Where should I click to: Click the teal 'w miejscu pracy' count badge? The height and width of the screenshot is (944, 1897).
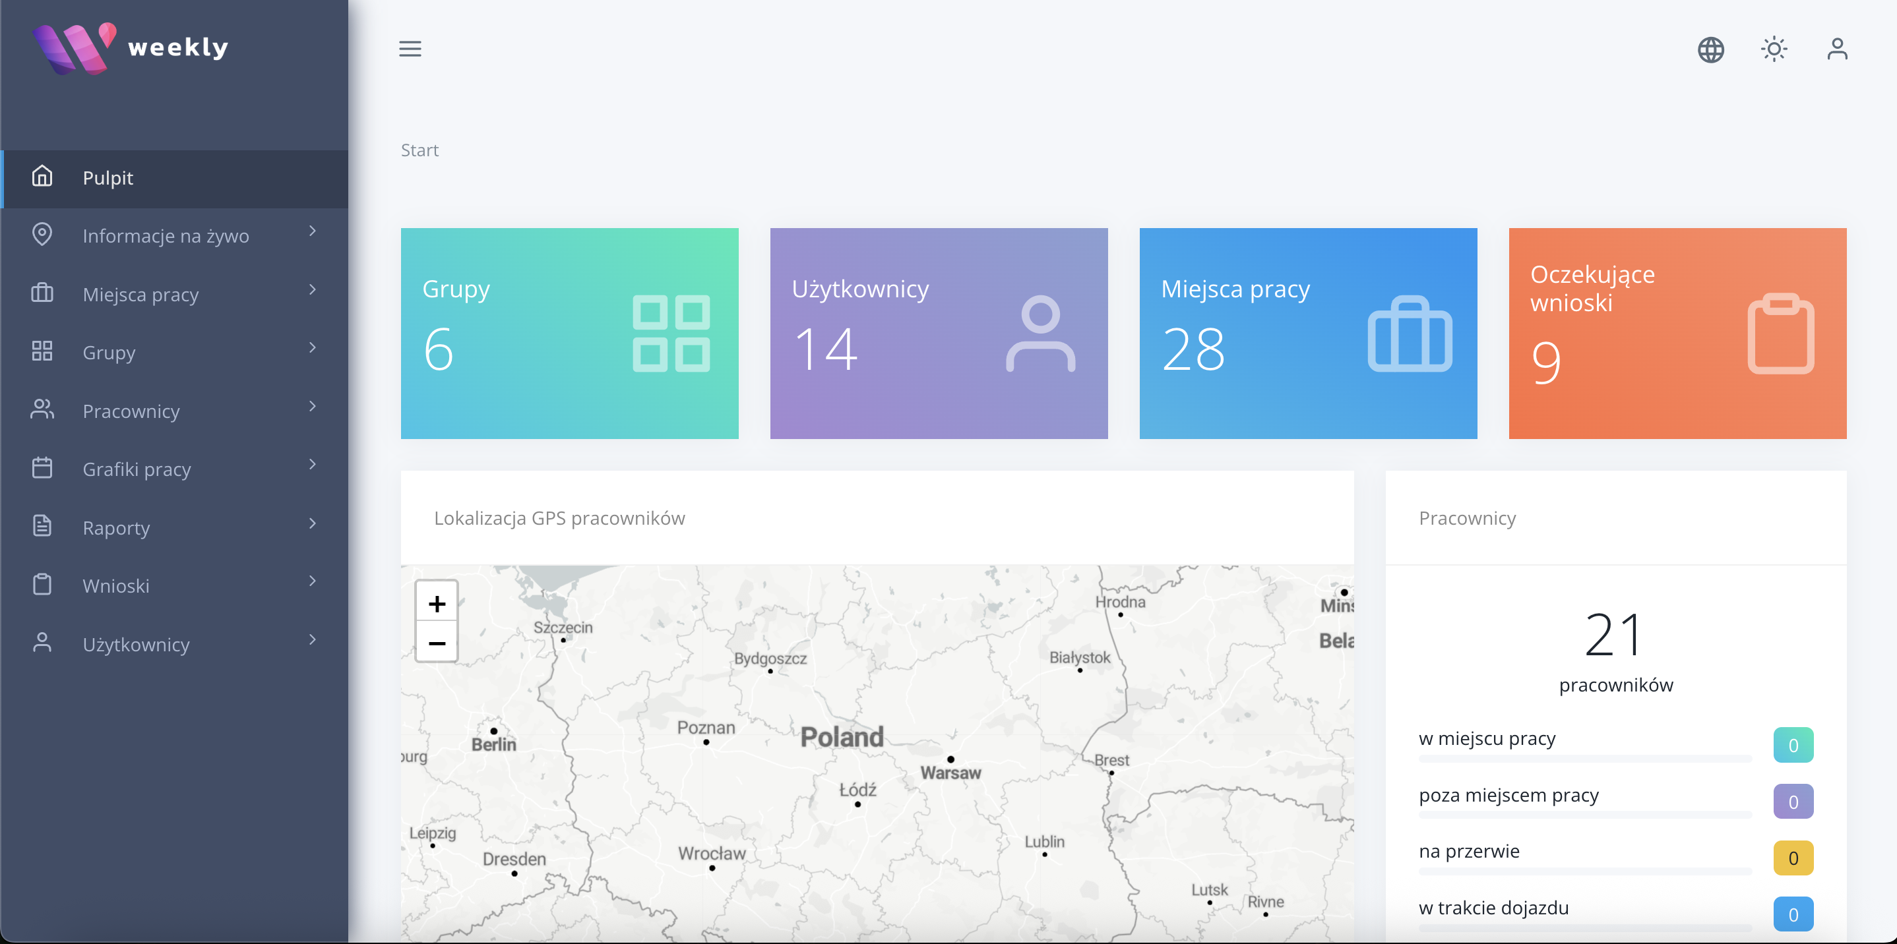coord(1792,745)
